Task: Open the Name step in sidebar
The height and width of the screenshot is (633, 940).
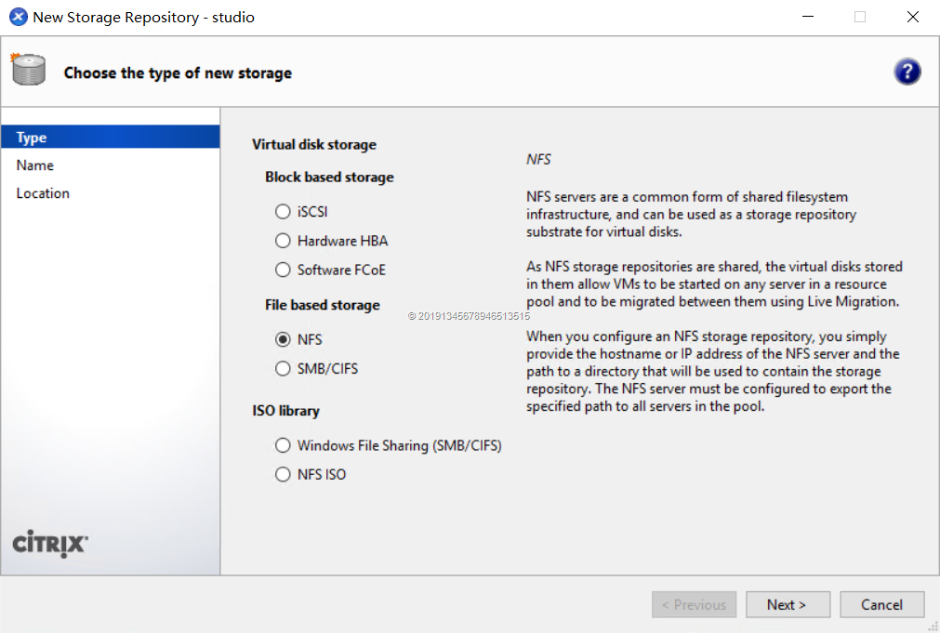Action: click(35, 165)
